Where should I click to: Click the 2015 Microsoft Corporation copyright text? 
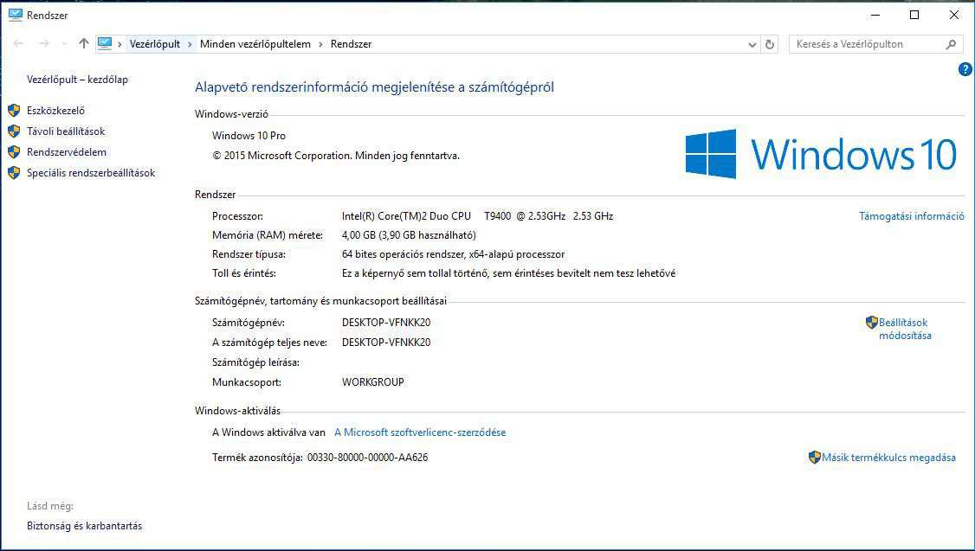coord(336,156)
